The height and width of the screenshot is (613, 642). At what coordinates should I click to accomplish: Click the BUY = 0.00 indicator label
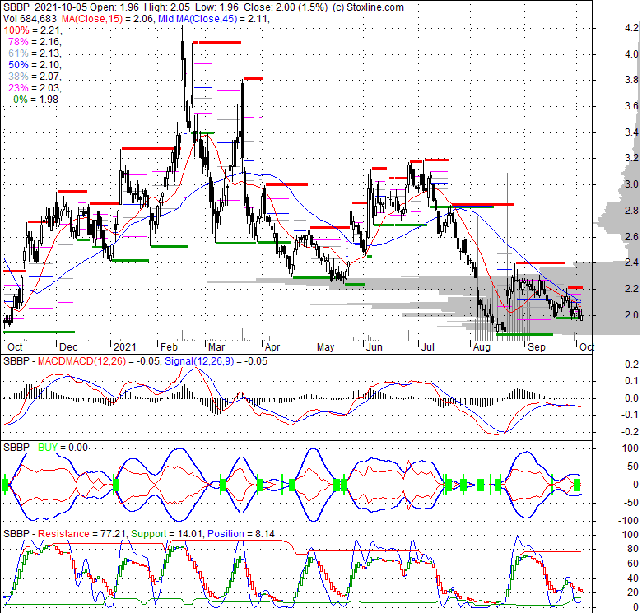point(63,448)
